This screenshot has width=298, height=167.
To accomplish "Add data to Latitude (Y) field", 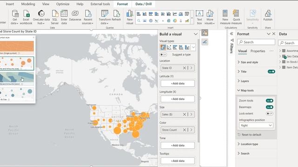I will 178,83.
